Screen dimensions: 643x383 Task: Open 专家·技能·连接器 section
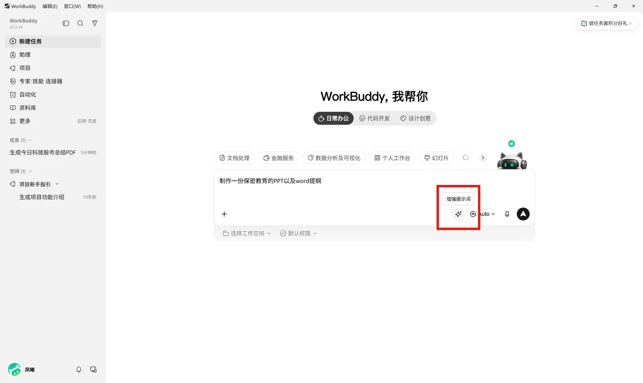53,81
